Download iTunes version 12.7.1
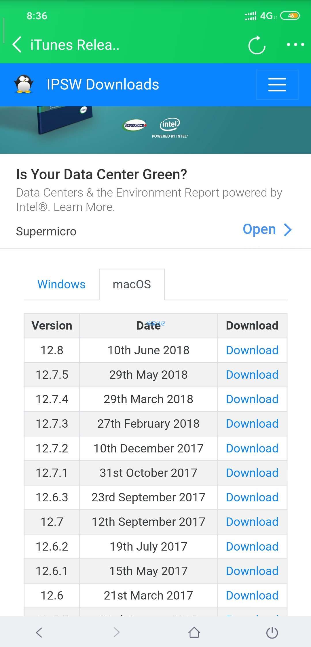 coord(252,473)
